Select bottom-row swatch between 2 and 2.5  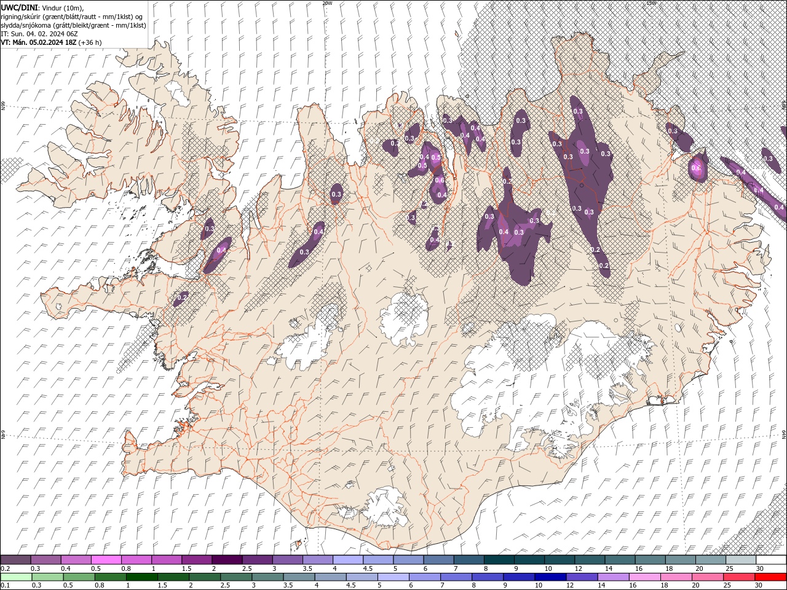pyautogui.click(x=204, y=576)
